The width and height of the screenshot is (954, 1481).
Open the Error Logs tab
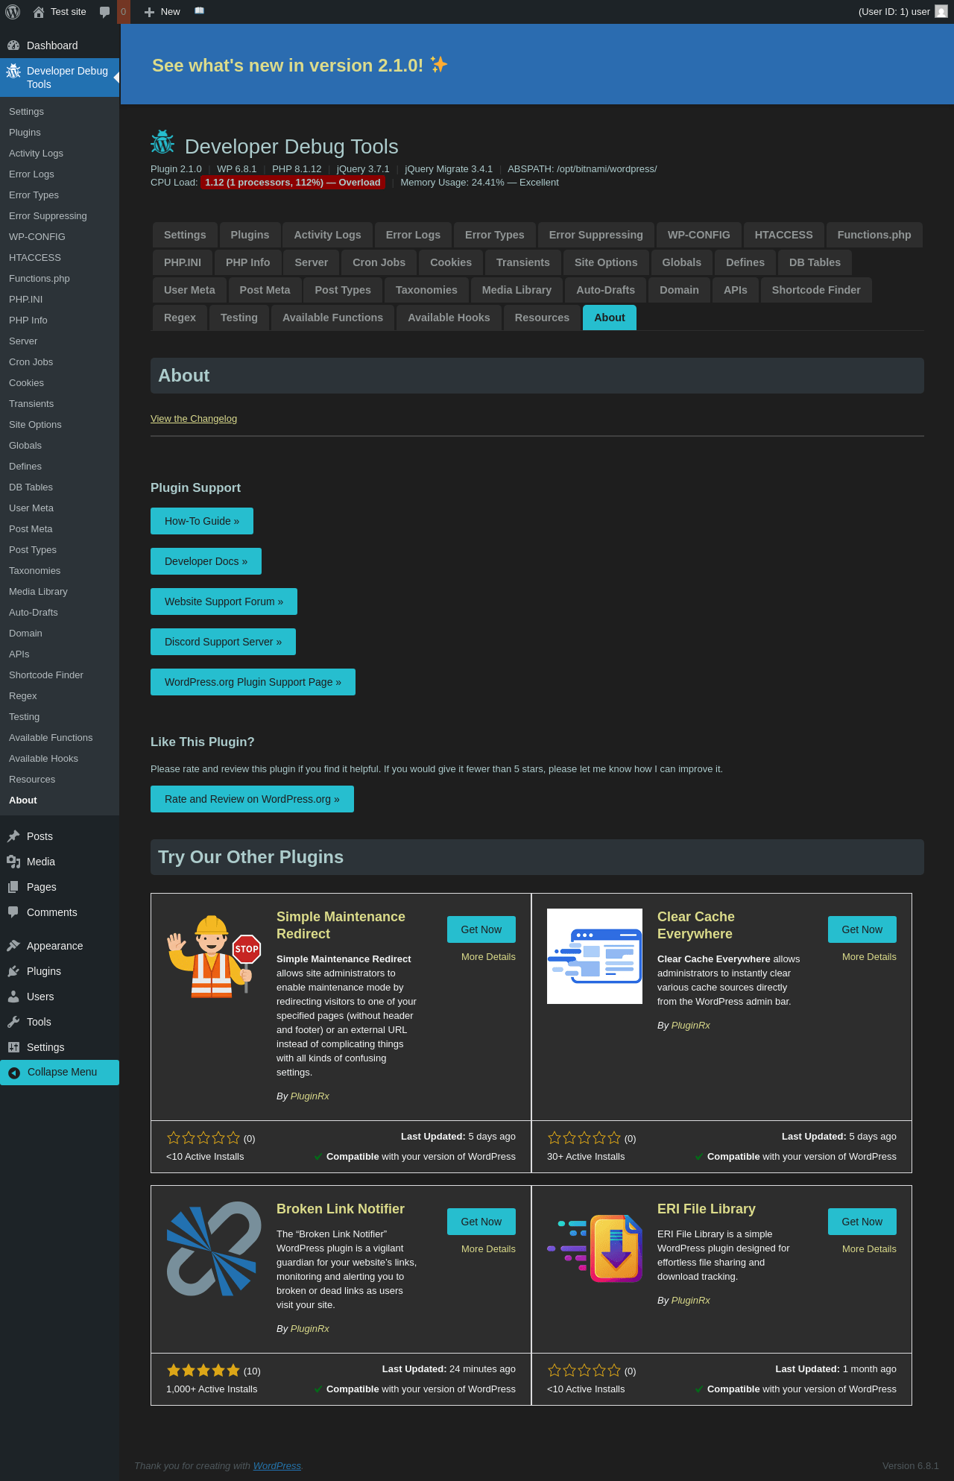(x=413, y=235)
